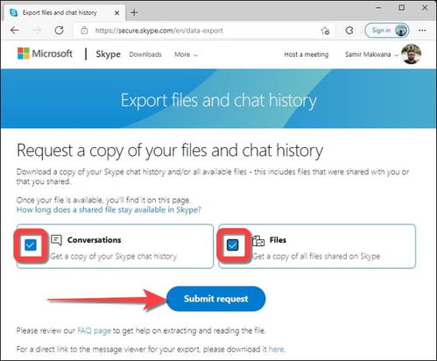Viewport: 437px width, 361px height.
Task: Click the Microsoft logo
Action: 45,53
